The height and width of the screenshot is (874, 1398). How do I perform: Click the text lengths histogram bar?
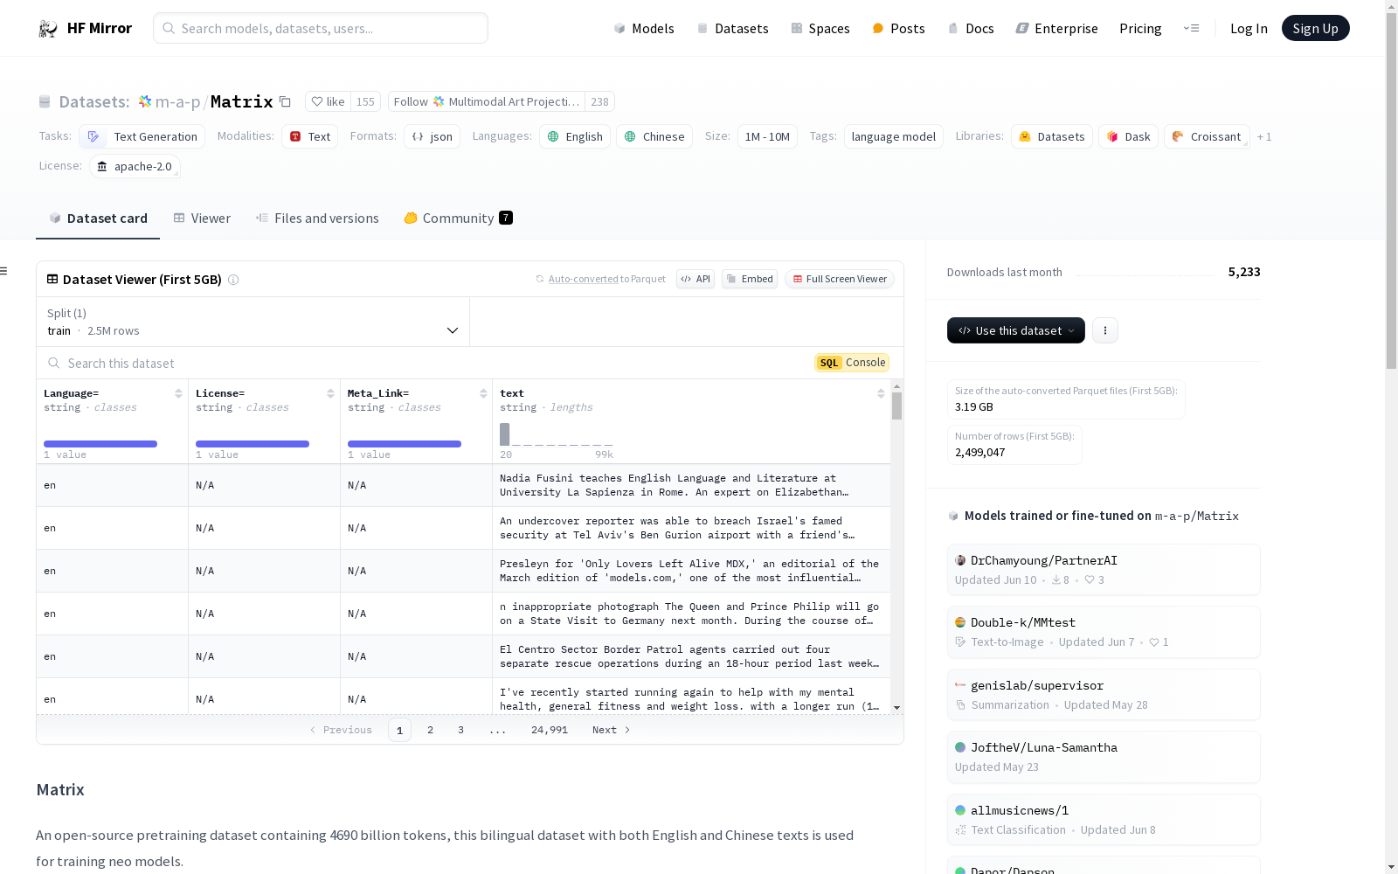point(504,434)
